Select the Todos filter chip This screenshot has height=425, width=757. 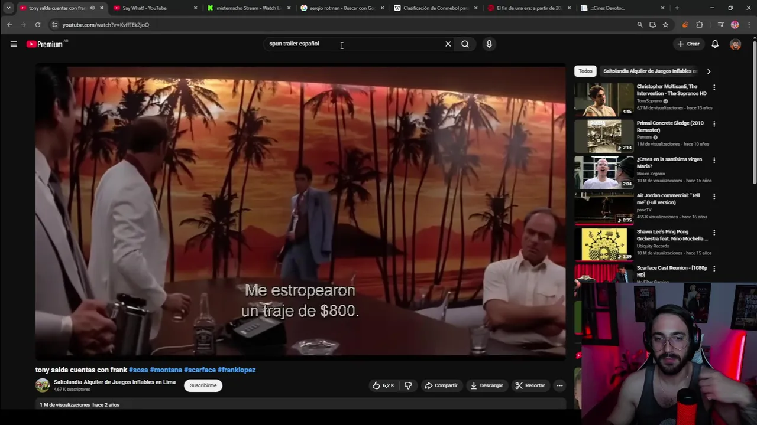(585, 71)
